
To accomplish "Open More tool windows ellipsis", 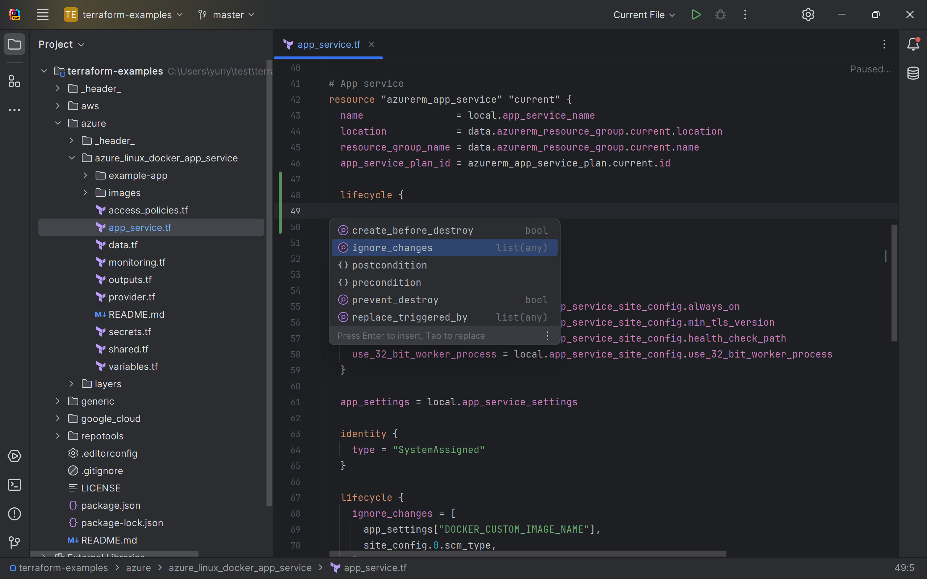I will point(14,110).
